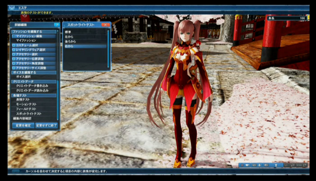Expand the アクセサリーサイズ調整 section
This screenshot has height=181, width=316.
click(14, 68)
